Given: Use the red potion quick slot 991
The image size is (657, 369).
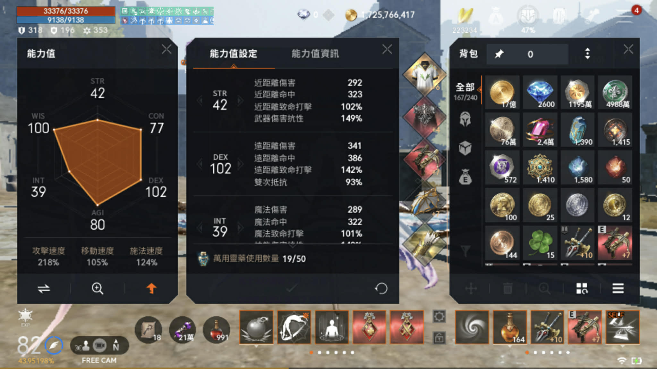Looking at the screenshot, I should [x=217, y=330].
